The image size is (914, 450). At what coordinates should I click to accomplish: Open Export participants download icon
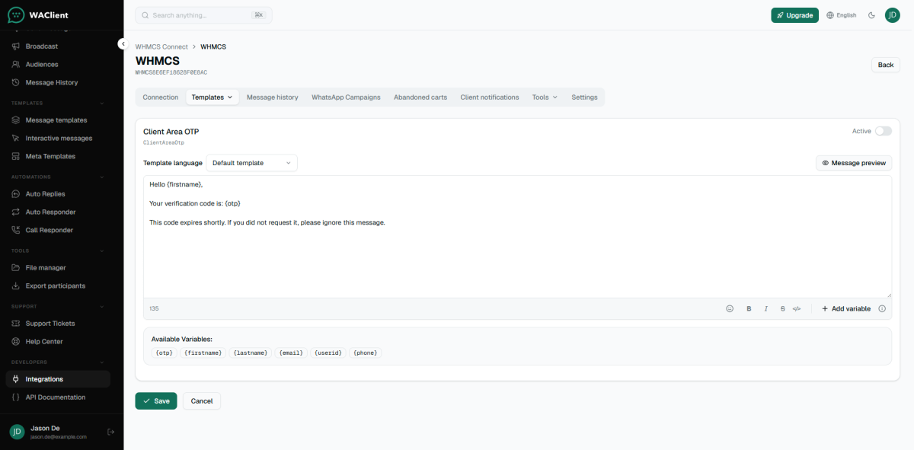click(16, 286)
